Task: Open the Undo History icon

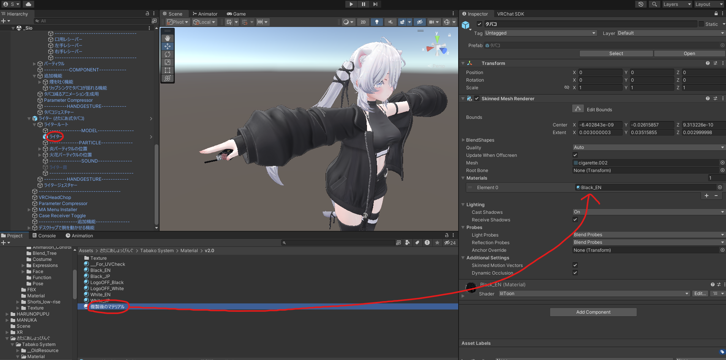Action: (641, 4)
